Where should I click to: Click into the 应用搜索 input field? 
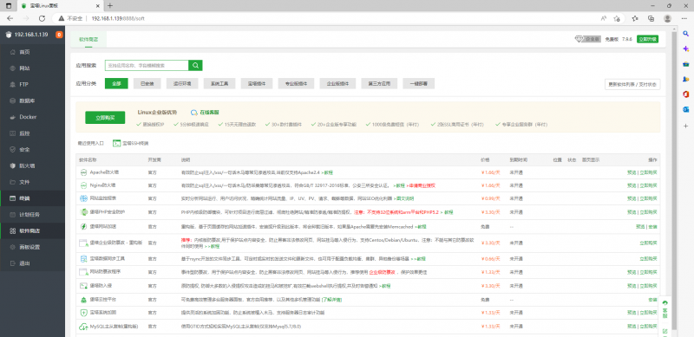(x=147, y=66)
